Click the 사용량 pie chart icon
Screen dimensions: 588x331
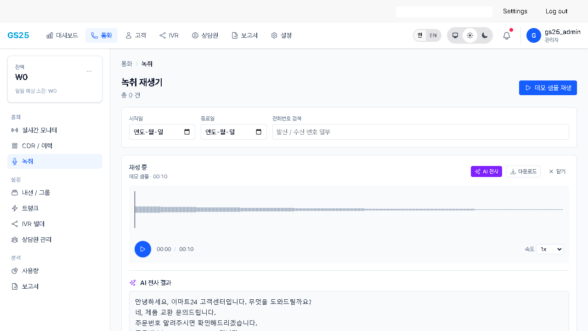tap(15, 271)
